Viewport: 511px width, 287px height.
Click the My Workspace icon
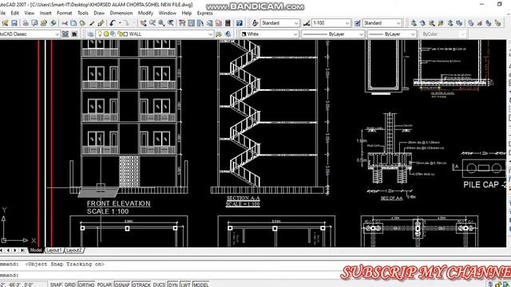[74, 34]
